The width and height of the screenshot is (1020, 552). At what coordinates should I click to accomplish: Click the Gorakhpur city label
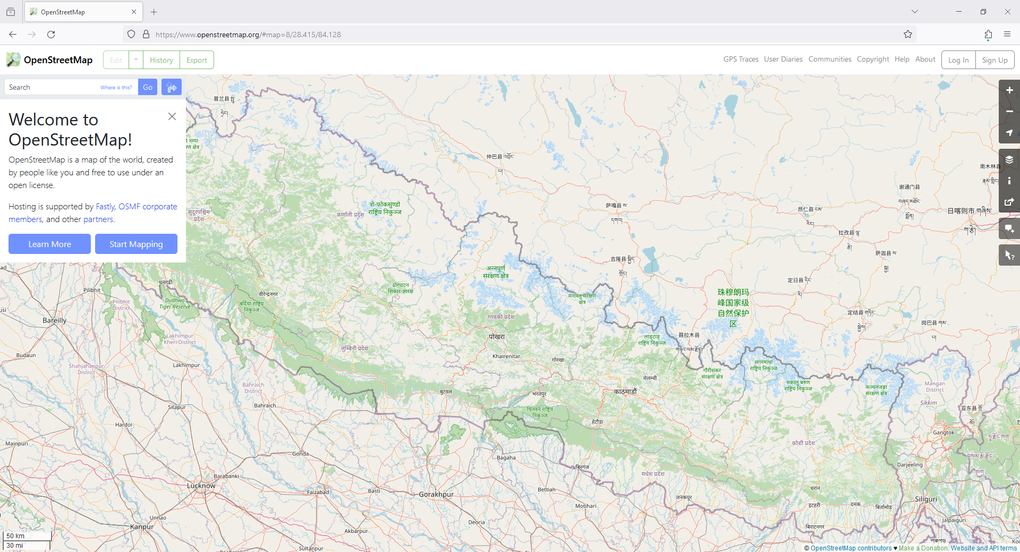[436, 494]
